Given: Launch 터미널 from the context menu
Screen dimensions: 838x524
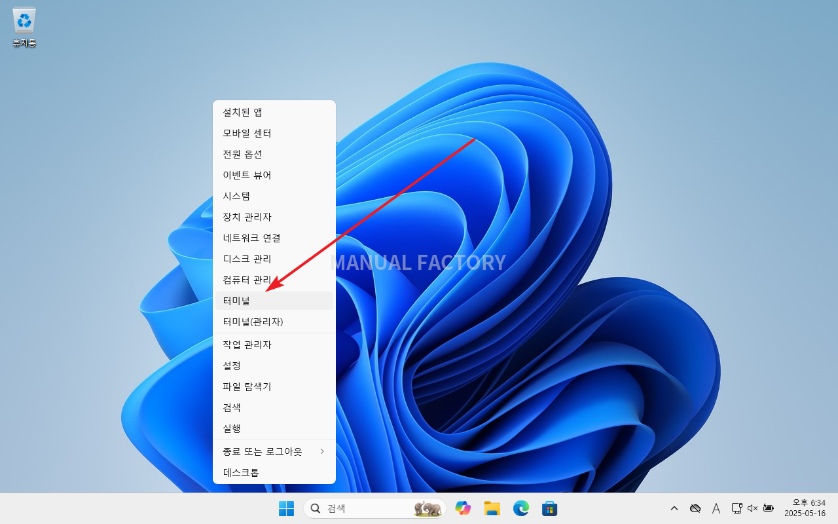Looking at the screenshot, I should pyautogui.click(x=274, y=301).
